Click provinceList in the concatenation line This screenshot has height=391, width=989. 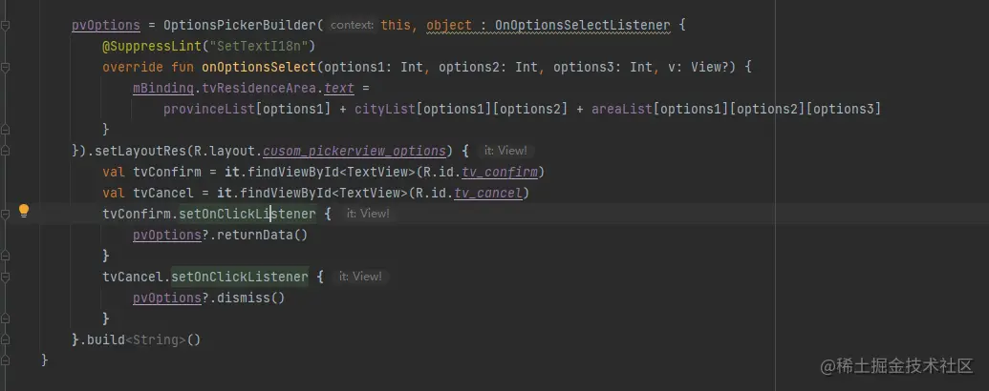[209, 109]
